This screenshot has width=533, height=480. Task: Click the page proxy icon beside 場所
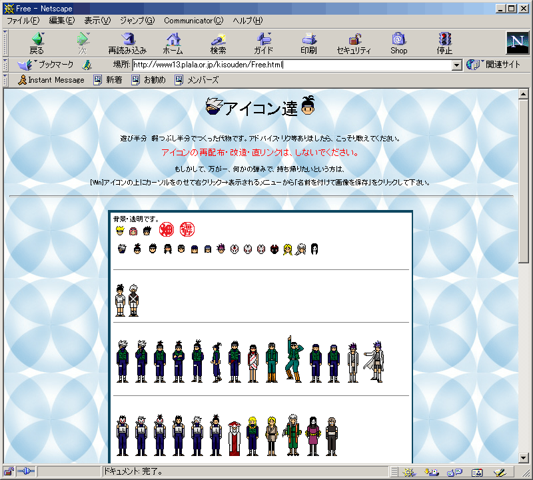point(87,65)
